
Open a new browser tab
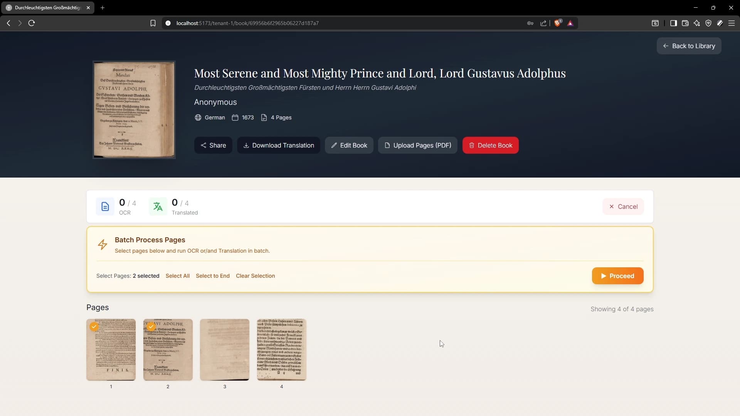point(103,8)
